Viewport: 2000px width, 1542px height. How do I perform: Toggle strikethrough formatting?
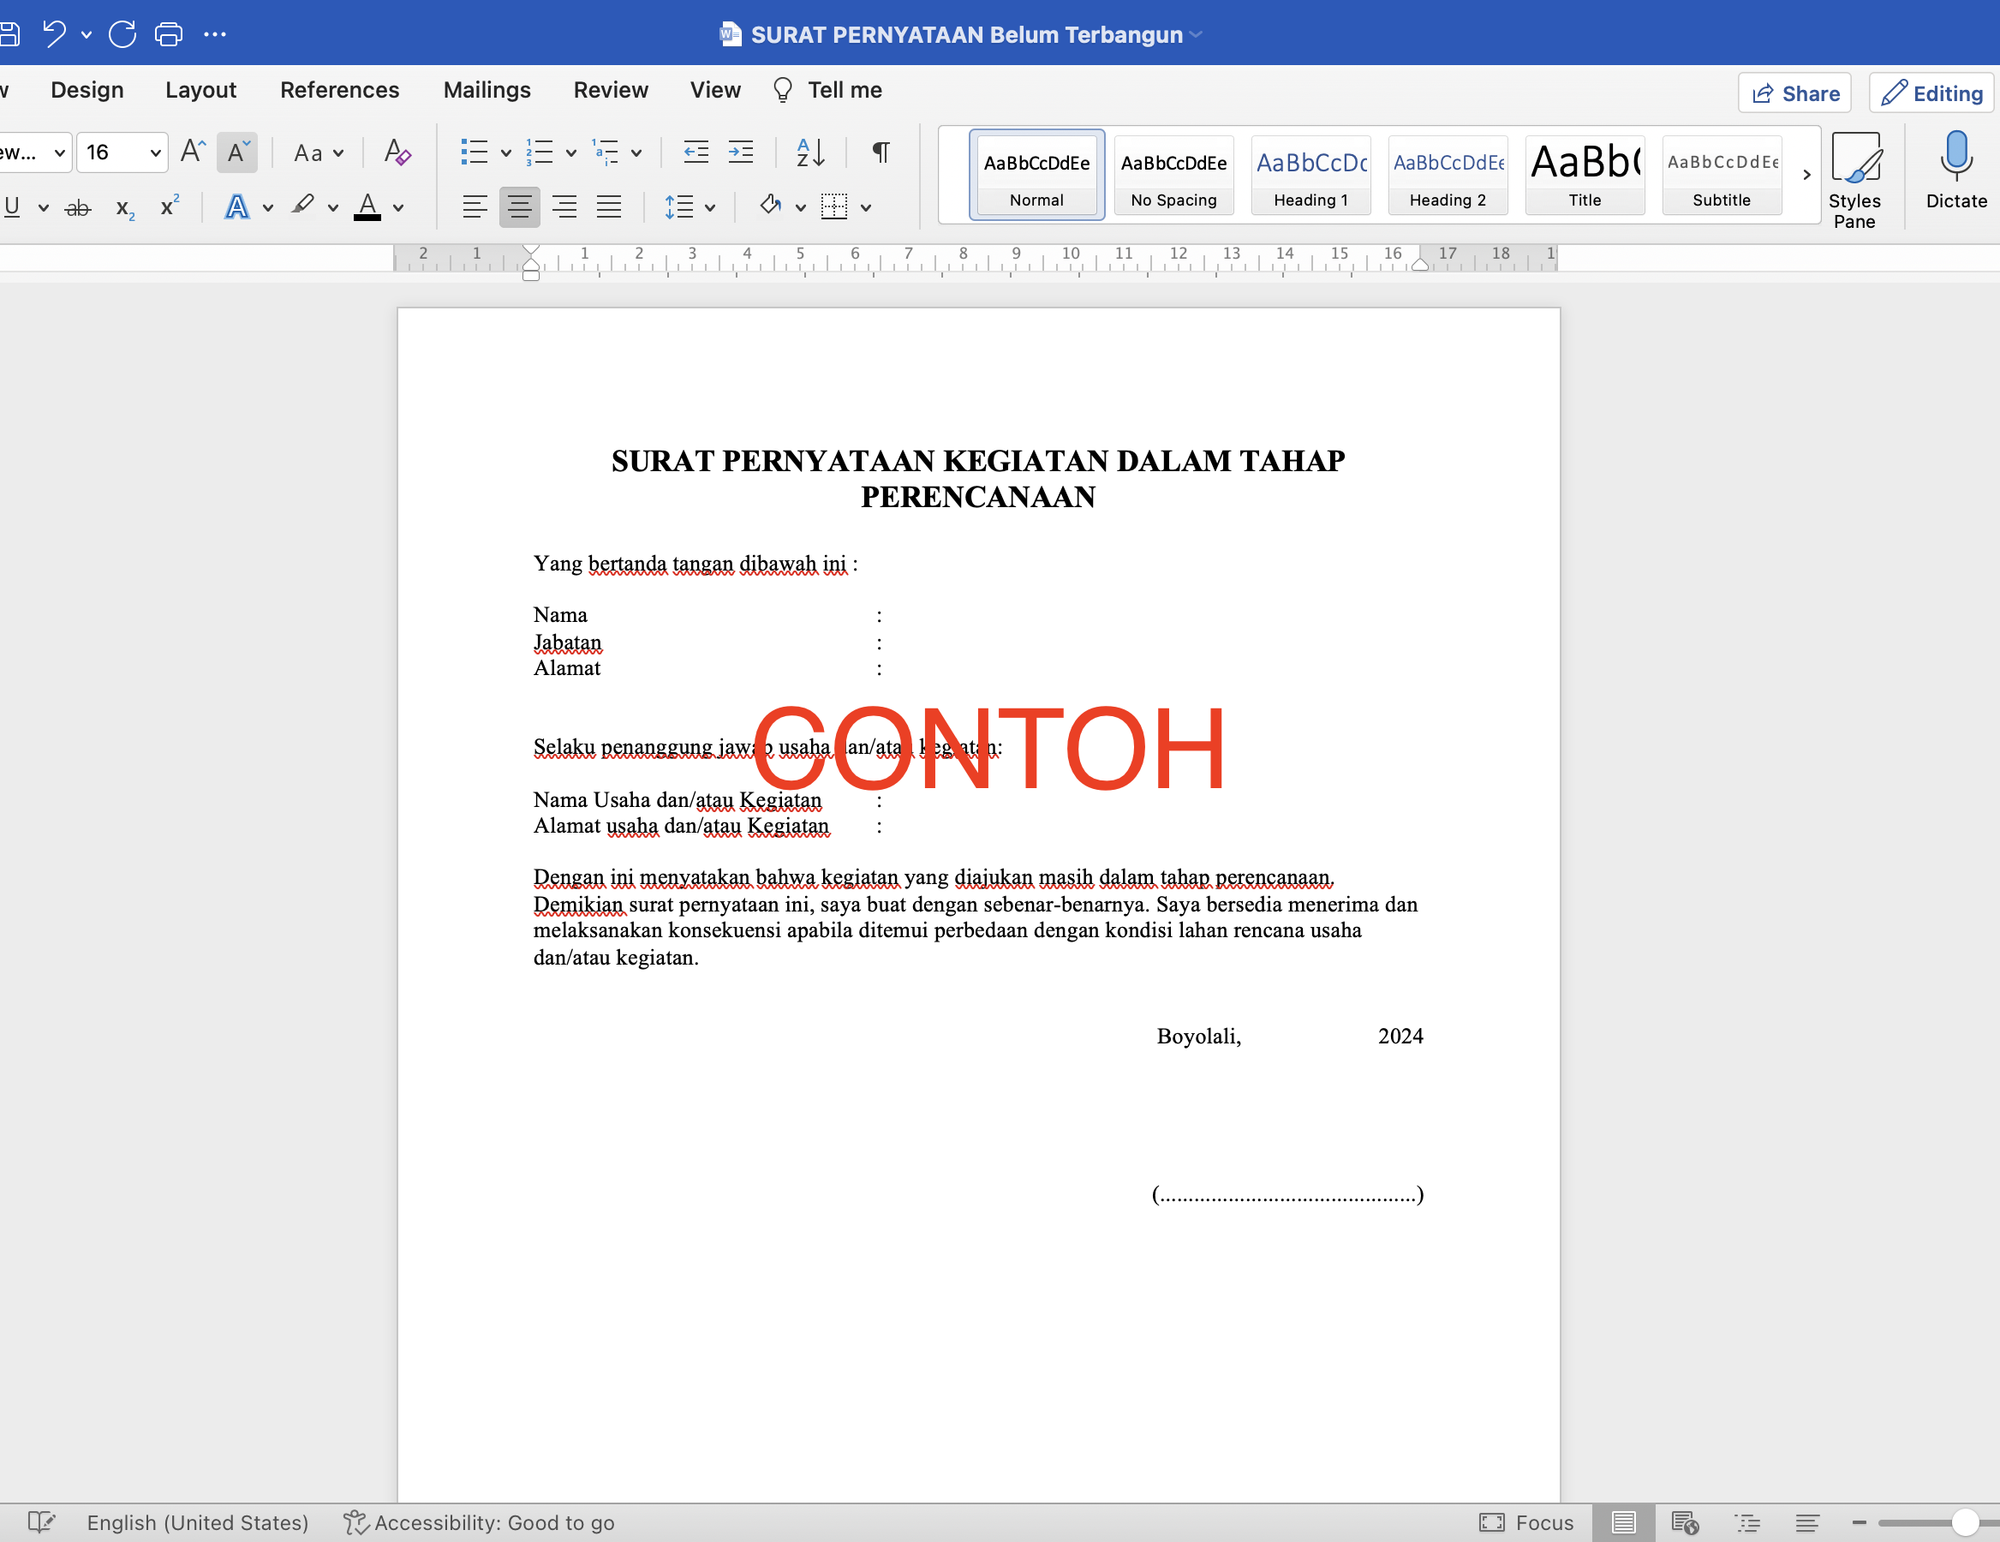(x=78, y=208)
